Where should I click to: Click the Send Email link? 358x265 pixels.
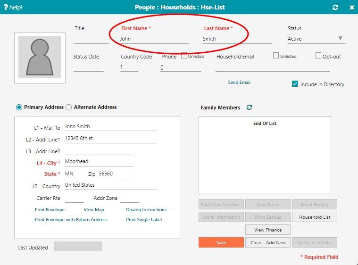[239, 83]
